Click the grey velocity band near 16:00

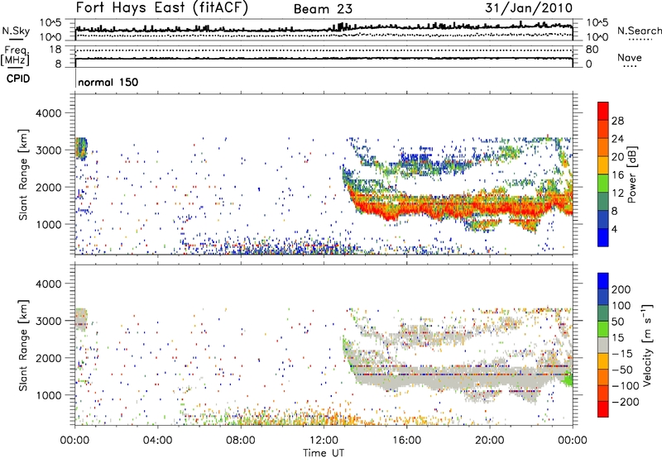[406, 375]
